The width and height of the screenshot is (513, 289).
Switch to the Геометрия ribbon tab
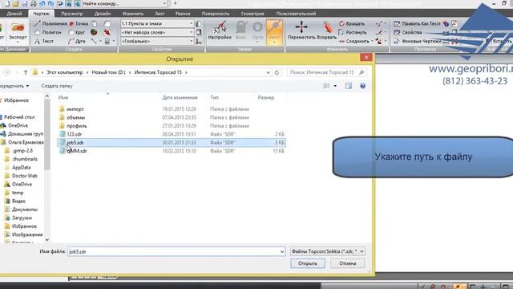pyautogui.click(x=252, y=14)
